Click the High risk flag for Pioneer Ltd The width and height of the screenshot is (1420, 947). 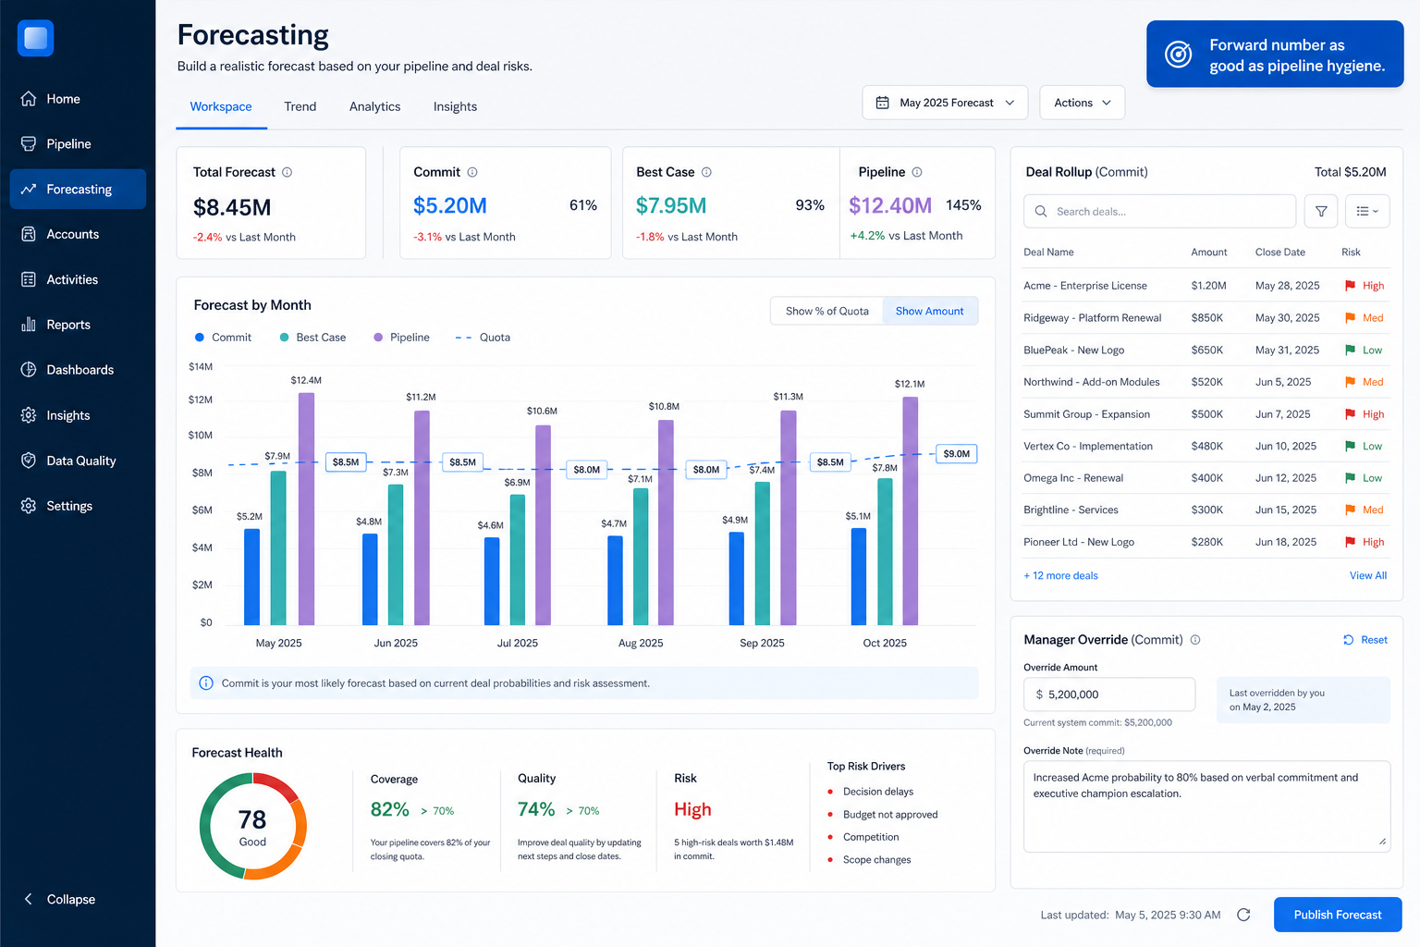(1351, 542)
